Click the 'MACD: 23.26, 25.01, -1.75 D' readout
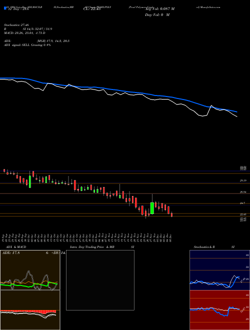 [24, 33]
